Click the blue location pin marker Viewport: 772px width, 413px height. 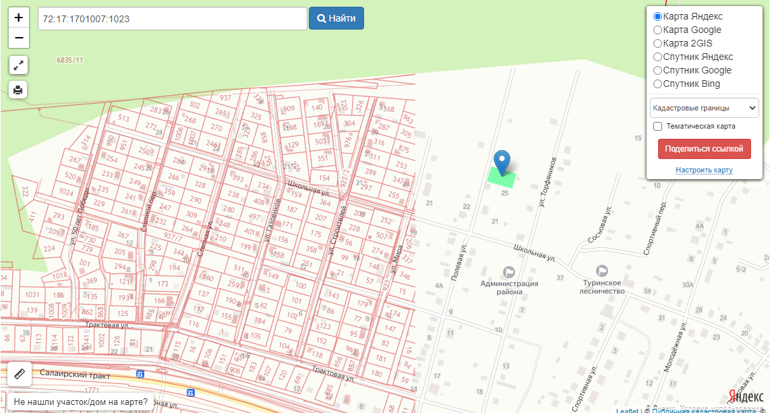tap(502, 163)
